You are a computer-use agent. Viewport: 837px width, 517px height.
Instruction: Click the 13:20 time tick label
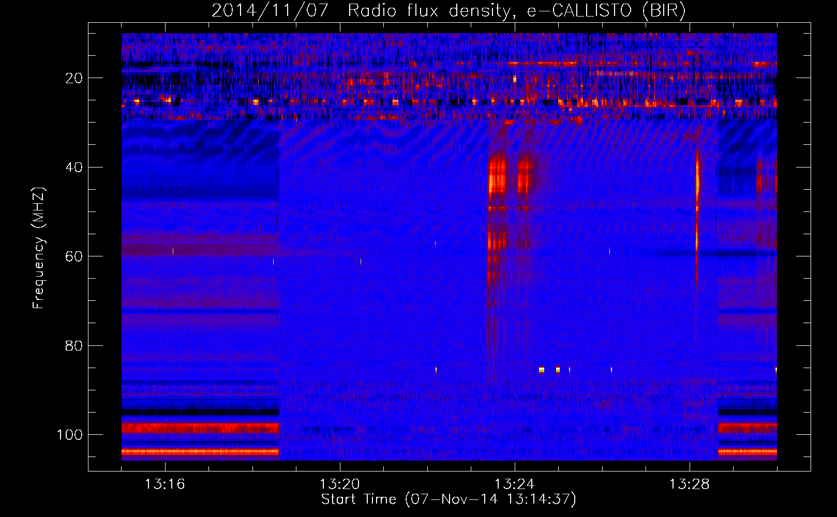339,484
